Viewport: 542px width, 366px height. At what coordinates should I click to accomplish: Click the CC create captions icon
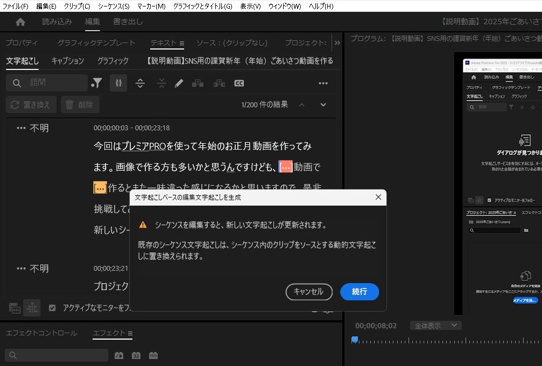pyautogui.click(x=239, y=83)
